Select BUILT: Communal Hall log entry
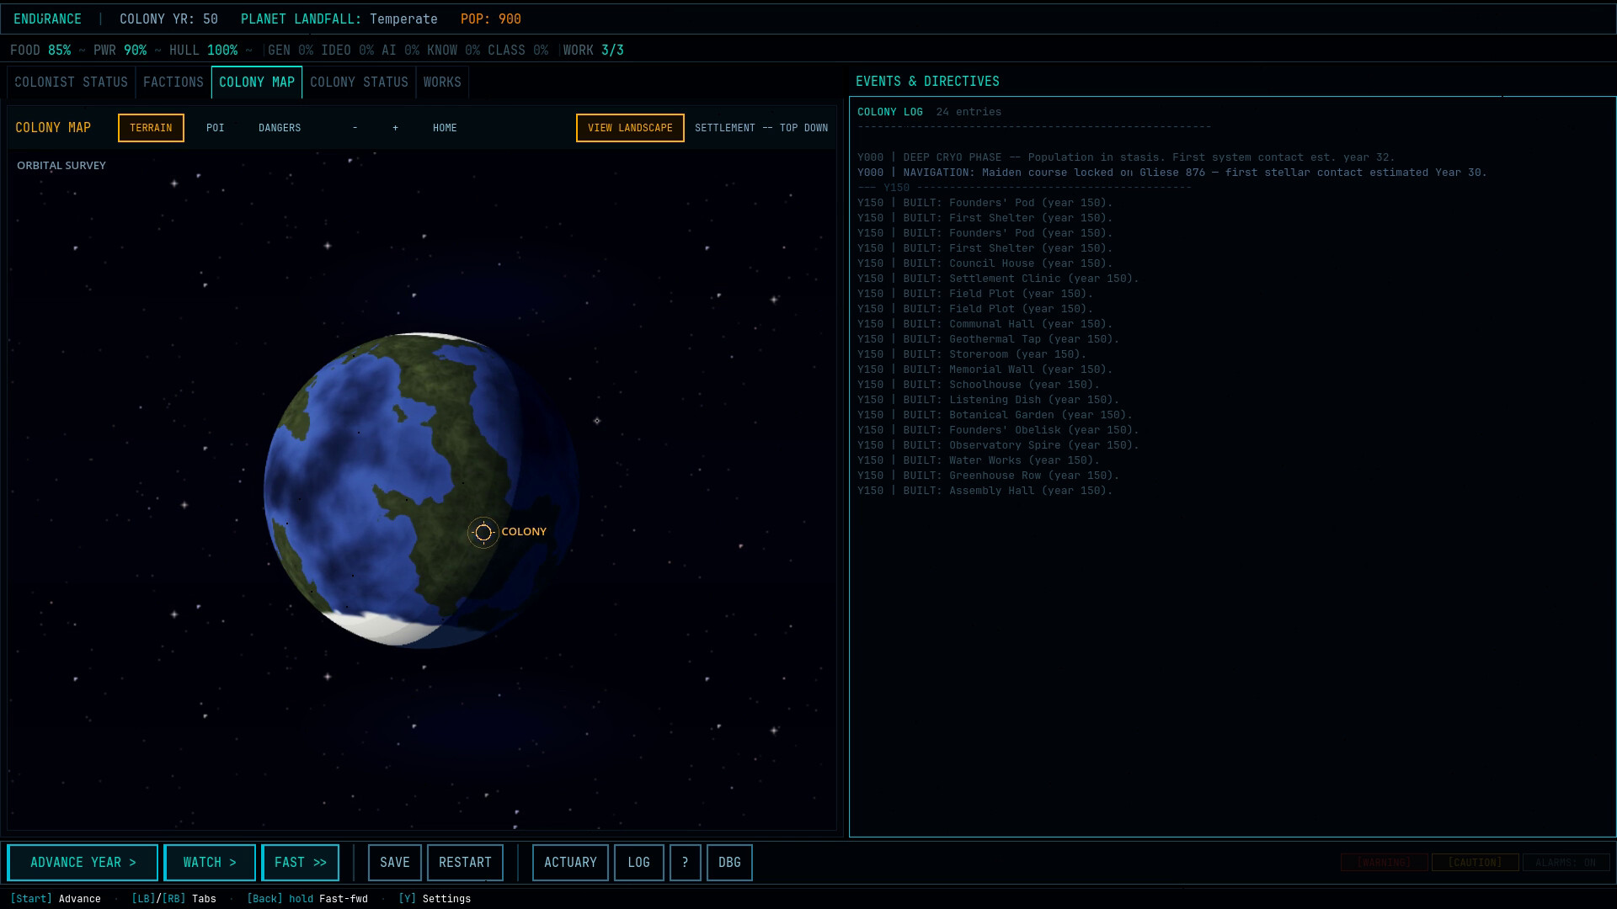This screenshot has height=909, width=1617. point(985,324)
